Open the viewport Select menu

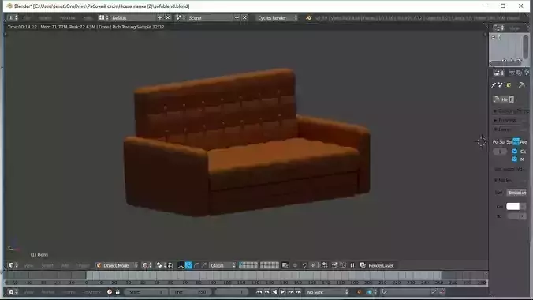pyautogui.click(x=47, y=265)
